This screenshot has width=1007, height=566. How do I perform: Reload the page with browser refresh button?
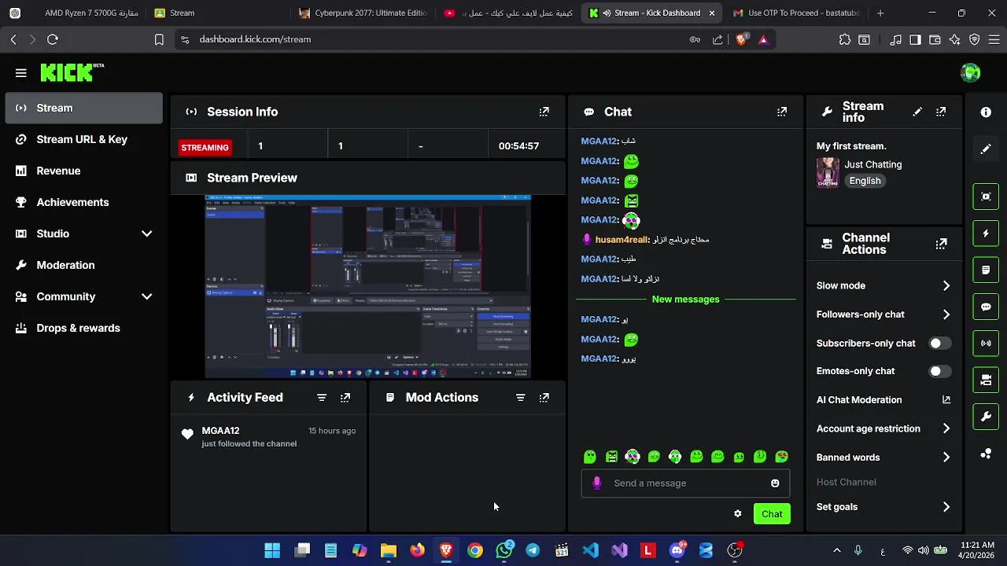pos(53,39)
